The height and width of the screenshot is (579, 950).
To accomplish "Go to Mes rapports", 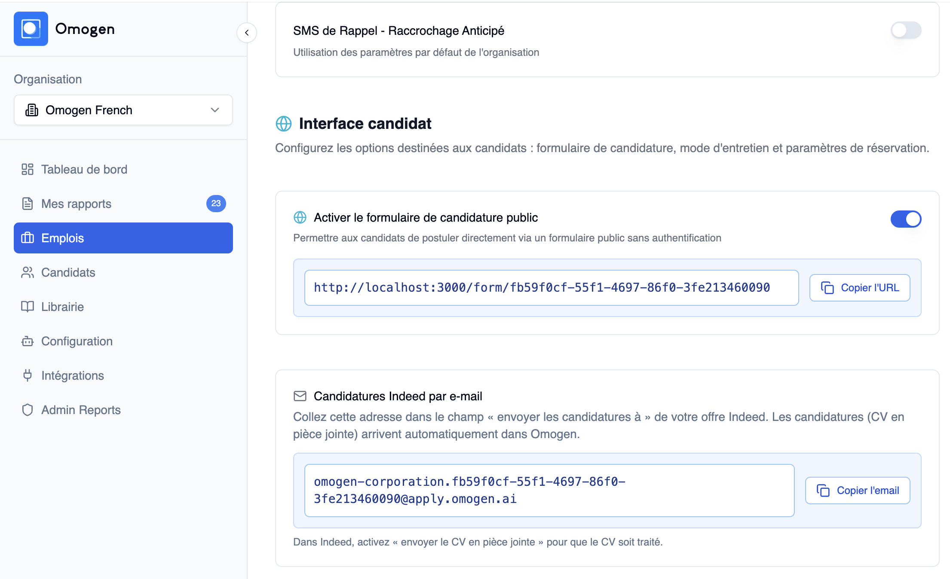I will [x=123, y=204].
